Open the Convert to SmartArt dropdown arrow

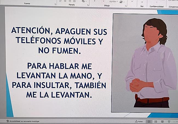click(86, 1)
